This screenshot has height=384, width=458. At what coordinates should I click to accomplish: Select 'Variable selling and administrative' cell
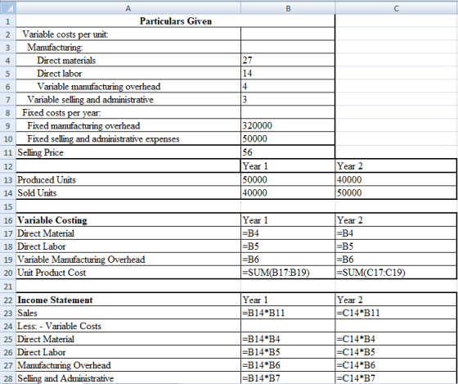128,99
